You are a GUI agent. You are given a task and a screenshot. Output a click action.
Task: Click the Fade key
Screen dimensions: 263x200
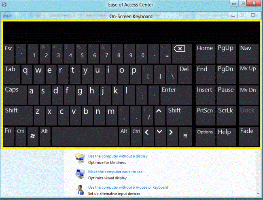click(249, 136)
